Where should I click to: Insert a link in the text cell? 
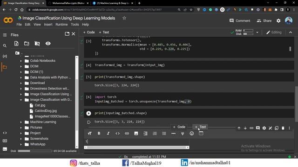127,134
